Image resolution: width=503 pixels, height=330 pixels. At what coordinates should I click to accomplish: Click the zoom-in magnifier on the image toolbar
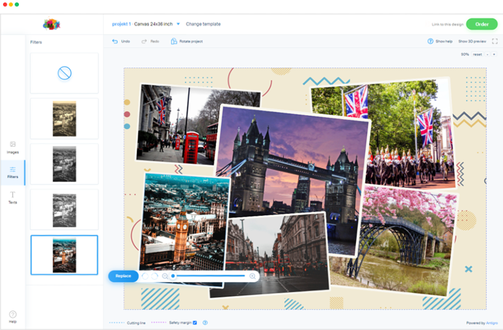click(252, 276)
